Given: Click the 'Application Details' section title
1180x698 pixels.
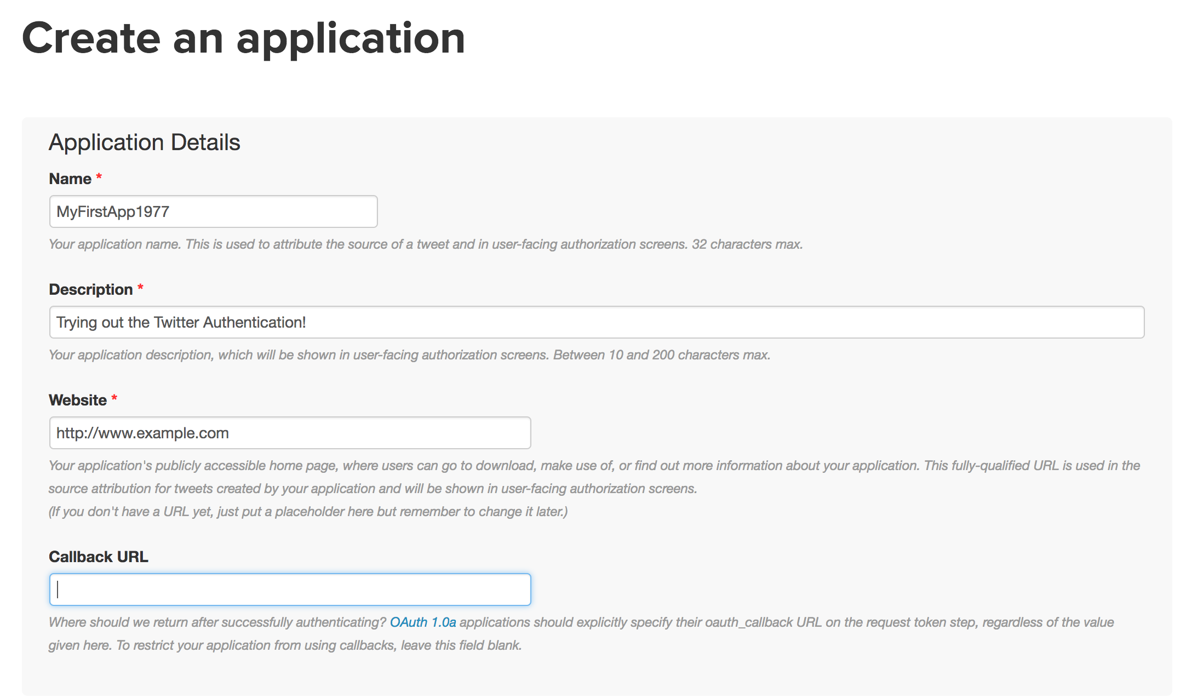Looking at the screenshot, I should pyautogui.click(x=145, y=142).
